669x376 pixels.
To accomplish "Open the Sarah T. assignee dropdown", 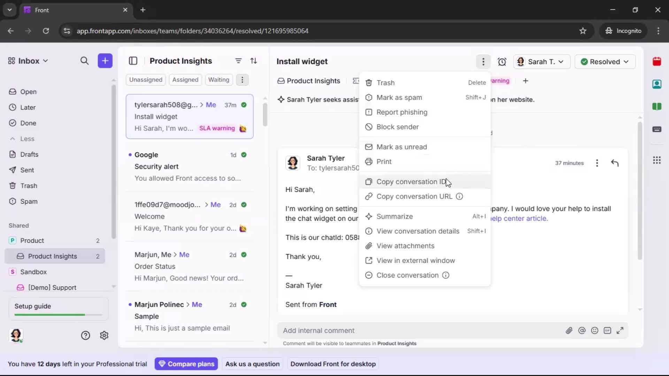I will pos(541,62).
